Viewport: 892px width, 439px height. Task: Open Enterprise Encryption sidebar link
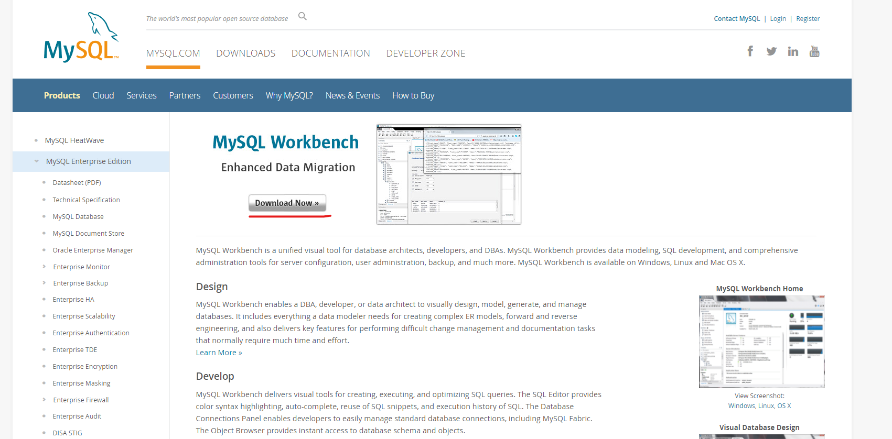pos(85,367)
